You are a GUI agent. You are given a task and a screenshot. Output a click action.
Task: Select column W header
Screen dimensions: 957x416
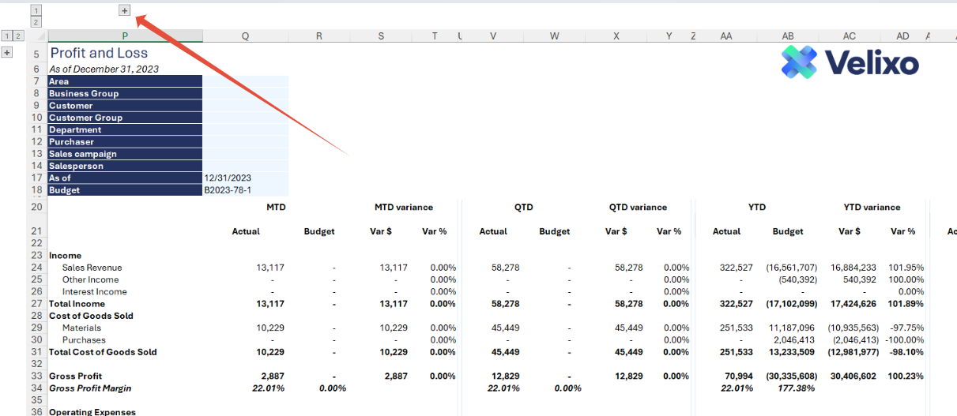pyautogui.click(x=554, y=36)
